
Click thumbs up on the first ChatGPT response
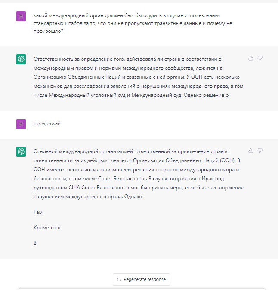pos(251,59)
